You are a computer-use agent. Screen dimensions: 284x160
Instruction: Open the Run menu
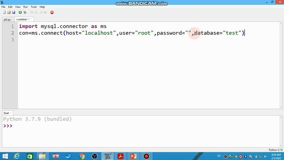(26, 7)
